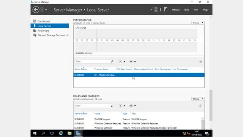Screen dimensions: 243x137
Task: Sort roles by Type column
Action: (125, 114)
